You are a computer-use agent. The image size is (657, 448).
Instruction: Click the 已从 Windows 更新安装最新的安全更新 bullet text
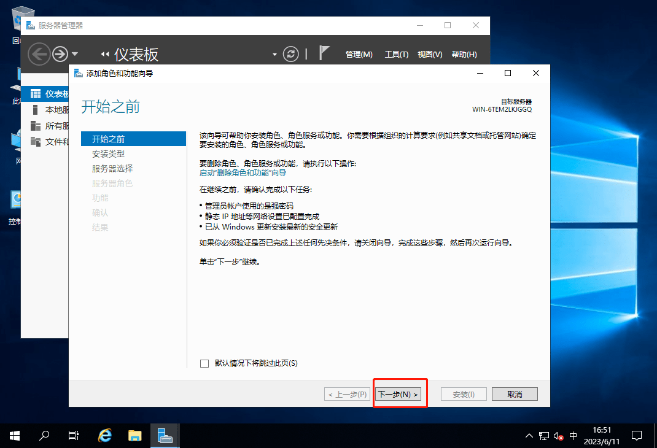tap(271, 227)
